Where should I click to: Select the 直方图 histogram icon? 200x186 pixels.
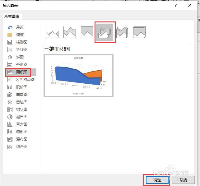(x=10, y=124)
